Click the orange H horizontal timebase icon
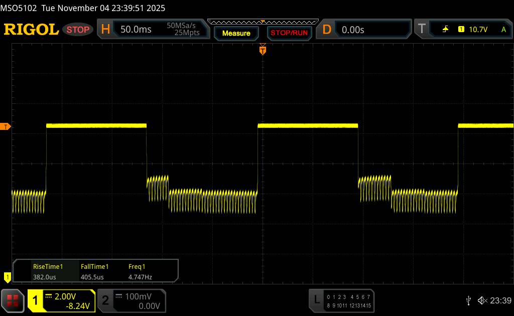 105,30
